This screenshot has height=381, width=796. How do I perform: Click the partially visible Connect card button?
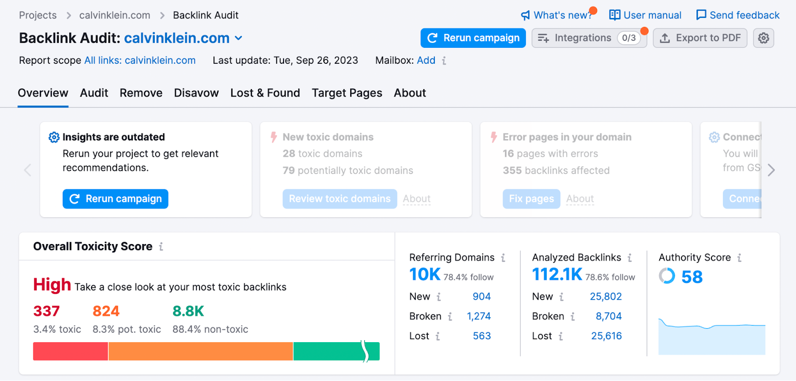tap(742, 199)
